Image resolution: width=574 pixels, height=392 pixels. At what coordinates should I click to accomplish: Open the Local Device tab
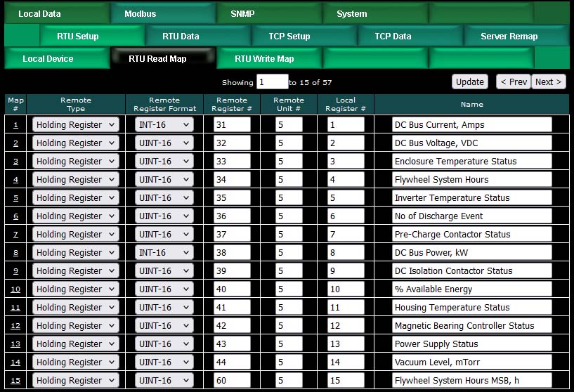pos(48,59)
